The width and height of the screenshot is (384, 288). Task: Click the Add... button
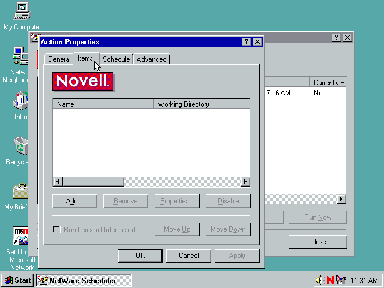click(x=74, y=201)
